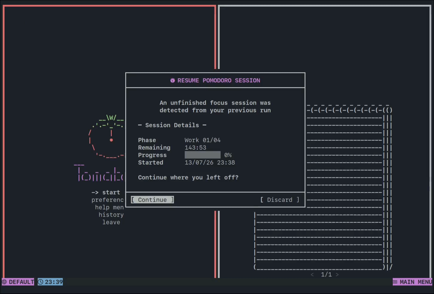Choose the leave menu entry
Image resolution: width=434 pixels, height=294 pixels.
(111, 222)
